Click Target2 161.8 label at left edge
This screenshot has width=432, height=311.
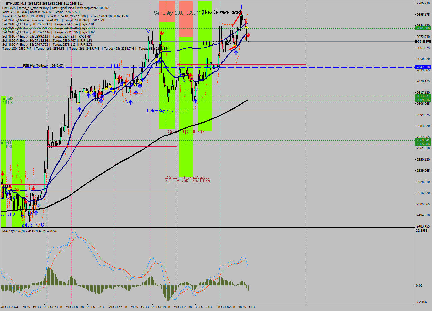[x=7, y=100]
